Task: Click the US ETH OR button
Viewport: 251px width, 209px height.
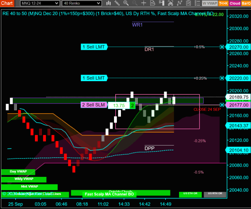Action: pyautogui.click(x=190, y=194)
